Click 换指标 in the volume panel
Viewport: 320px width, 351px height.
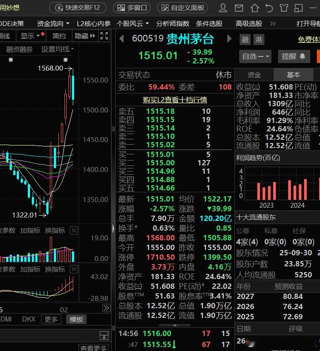pyautogui.click(x=55, y=230)
